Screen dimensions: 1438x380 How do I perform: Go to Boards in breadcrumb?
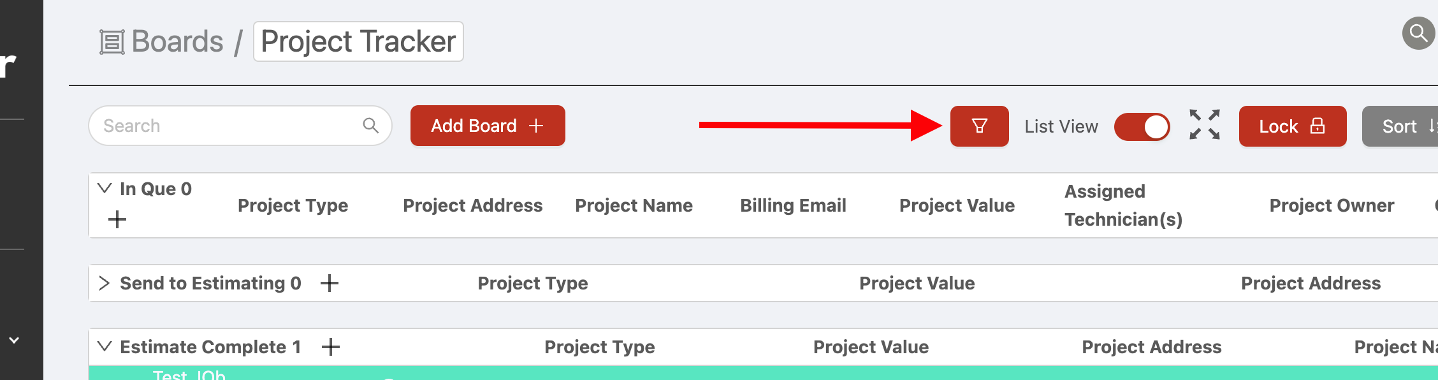tap(177, 42)
